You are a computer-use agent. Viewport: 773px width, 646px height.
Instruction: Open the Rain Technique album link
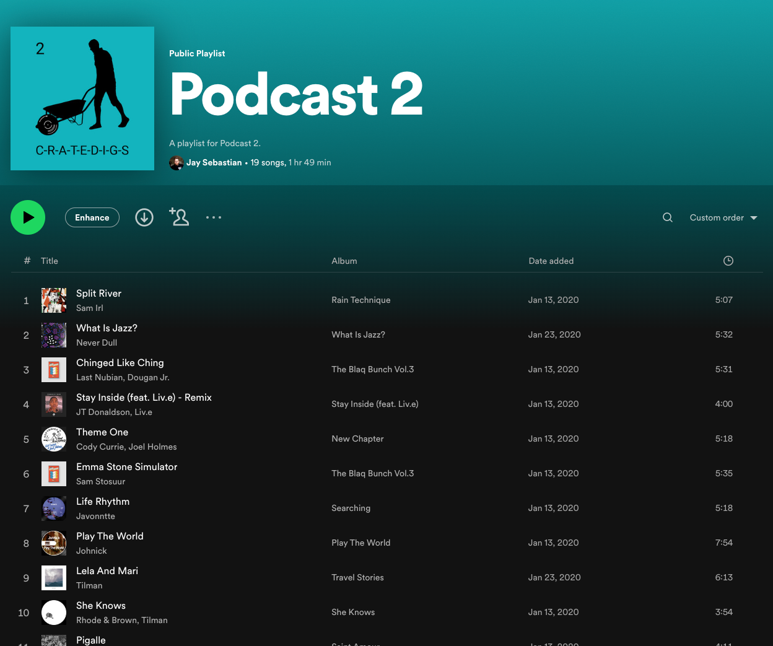(x=361, y=300)
